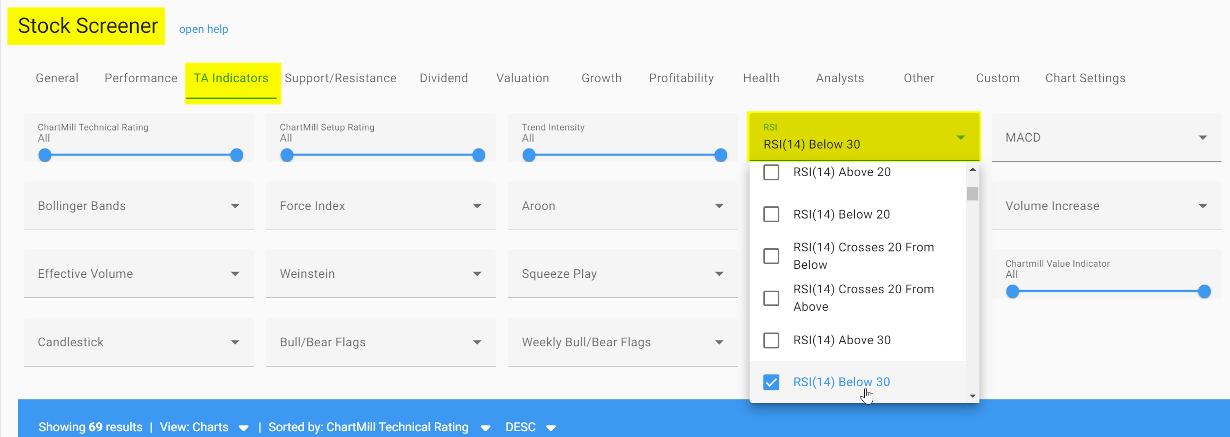Viewport: 1230px width, 437px height.
Task: Open the Analysts tab
Action: [x=840, y=78]
